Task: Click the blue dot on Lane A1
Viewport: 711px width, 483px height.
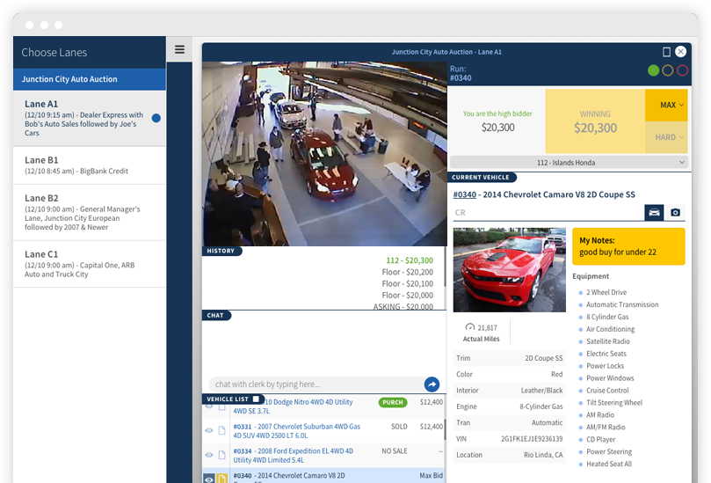Action: point(156,118)
